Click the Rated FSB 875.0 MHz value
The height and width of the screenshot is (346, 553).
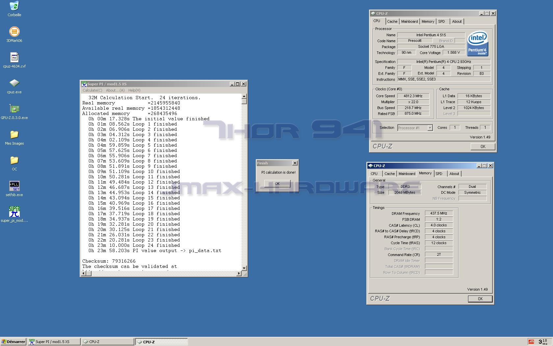413,114
